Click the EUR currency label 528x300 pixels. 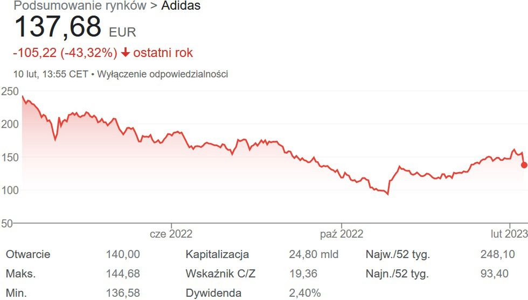coord(122,32)
